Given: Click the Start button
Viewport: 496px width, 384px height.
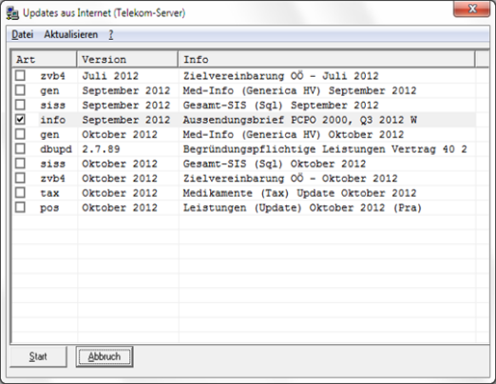Looking at the screenshot, I should pyautogui.click(x=38, y=356).
